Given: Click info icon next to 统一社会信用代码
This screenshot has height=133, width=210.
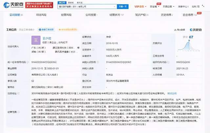Looking at the screenshot, I should [28, 62].
